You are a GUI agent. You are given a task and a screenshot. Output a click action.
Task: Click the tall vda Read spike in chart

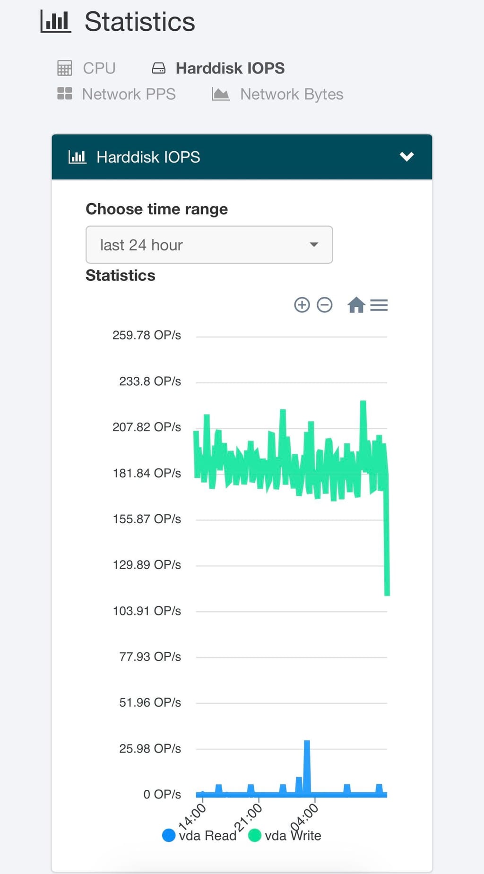307,766
